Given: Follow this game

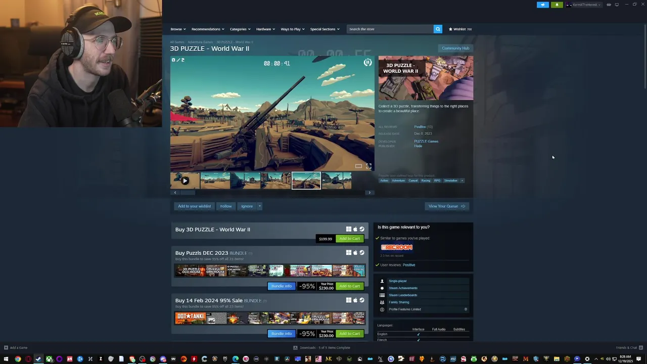Looking at the screenshot, I should coord(226,206).
